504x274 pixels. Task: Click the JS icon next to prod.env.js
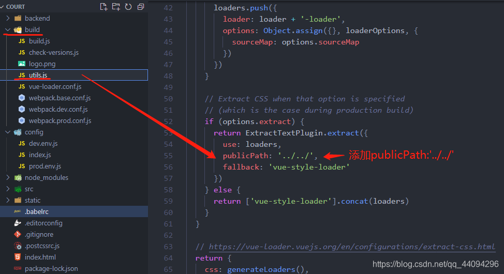pyautogui.click(x=22, y=166)
